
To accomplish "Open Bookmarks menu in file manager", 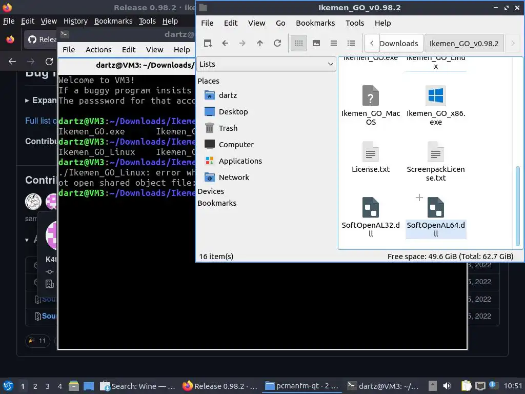I will (x=315, y=23).
